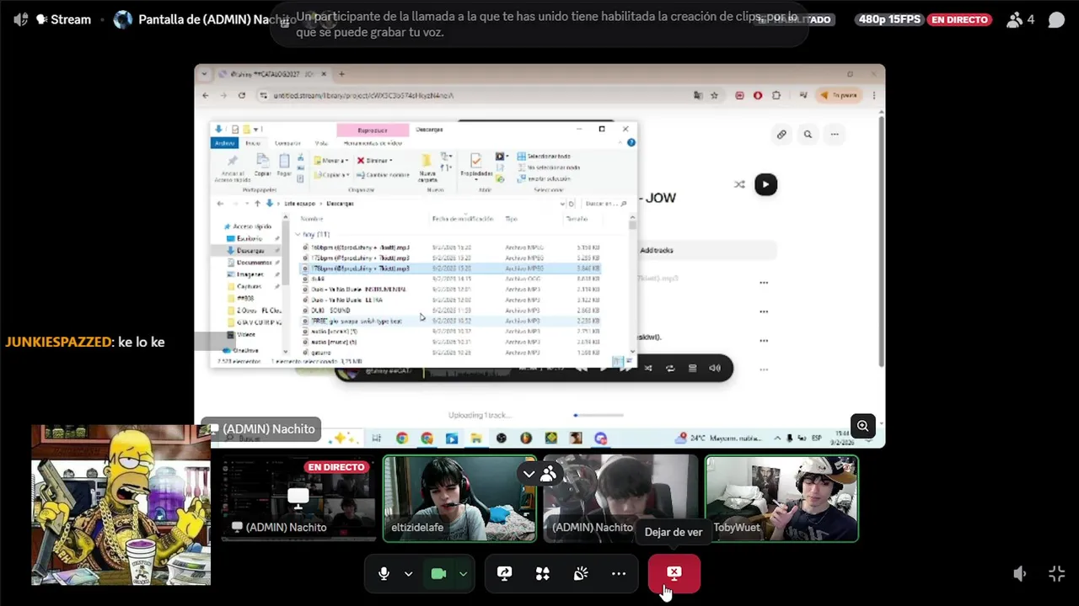Click the Explorer file list scrollbar
This screenshot has height=606, width=1079.
[632, 286]
